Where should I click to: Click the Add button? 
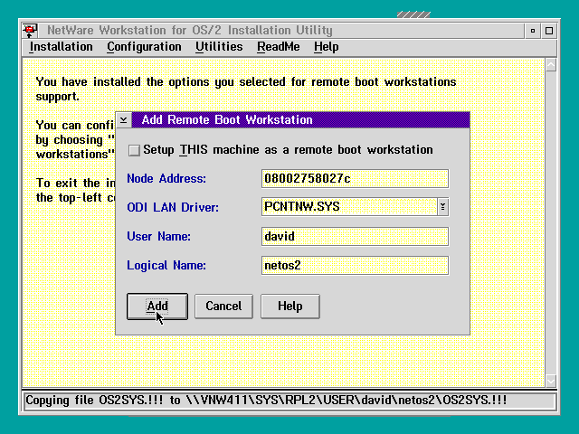(157, 307)
